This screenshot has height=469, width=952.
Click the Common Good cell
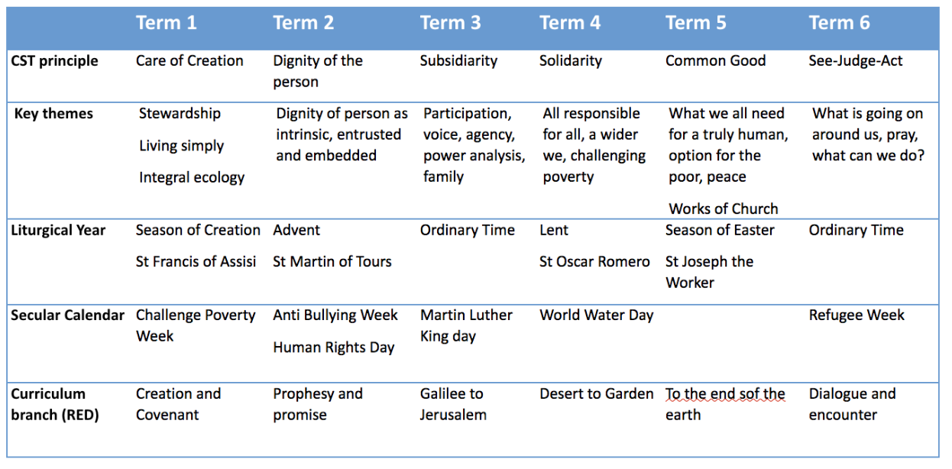715,61
